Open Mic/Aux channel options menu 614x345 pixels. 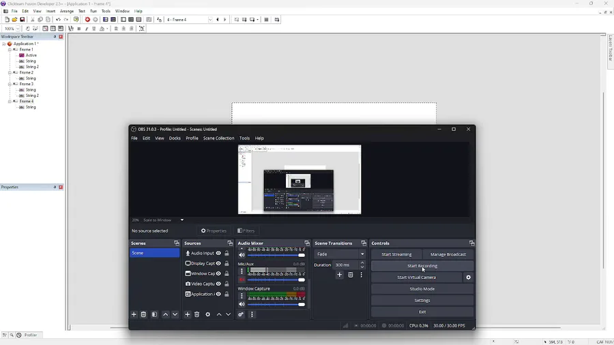(x=242, y=271)
